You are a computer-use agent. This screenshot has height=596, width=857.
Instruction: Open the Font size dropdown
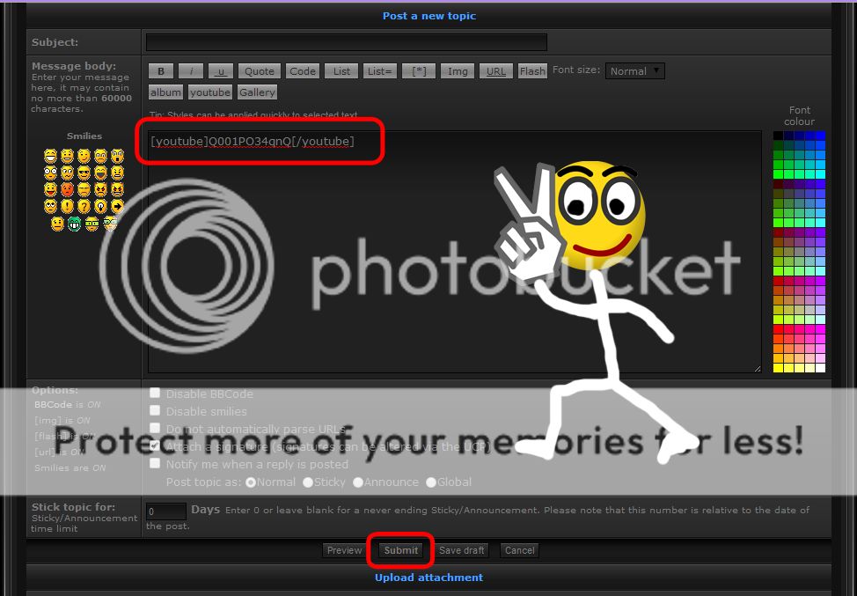click(x=635, y=71)
